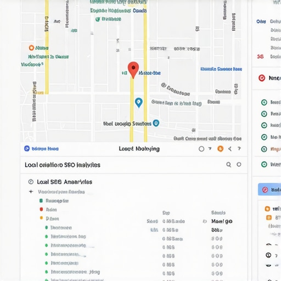Select the orange circular marker on the left of the map
Image resolution: width=281 pixels, height=281 pixels.
tap(31, 48)
